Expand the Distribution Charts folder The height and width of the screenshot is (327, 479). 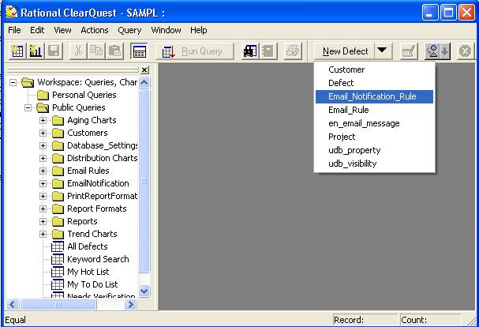click(x=43, y=158)
